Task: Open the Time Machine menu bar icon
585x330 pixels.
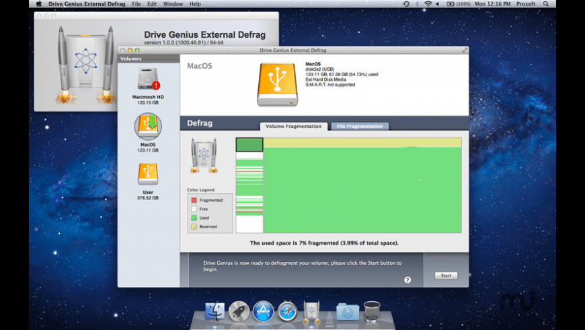Action: (x=406, y=4)
